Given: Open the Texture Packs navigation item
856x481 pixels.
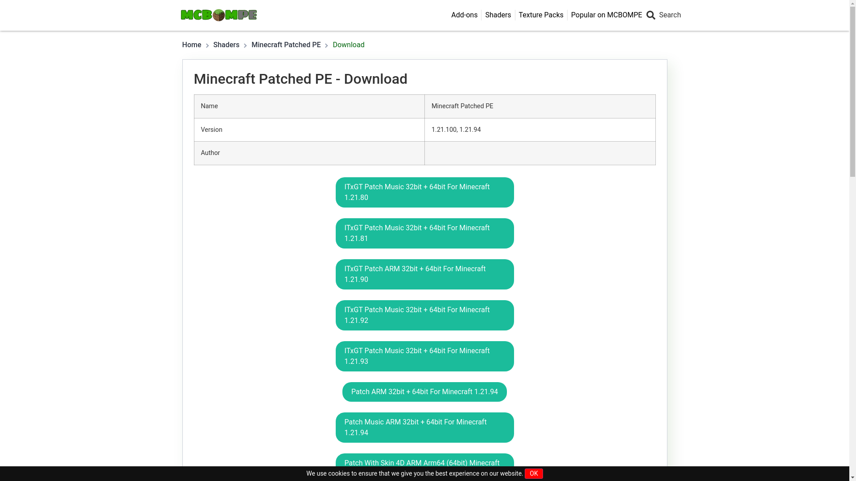Looking at the screenshot, I should [x=541, y=15].
